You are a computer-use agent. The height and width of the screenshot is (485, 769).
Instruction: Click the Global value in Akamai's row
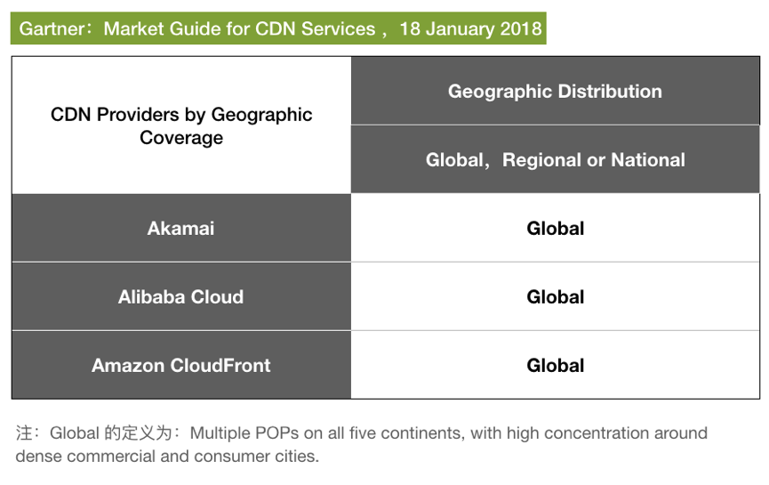(x=555, y=229)
